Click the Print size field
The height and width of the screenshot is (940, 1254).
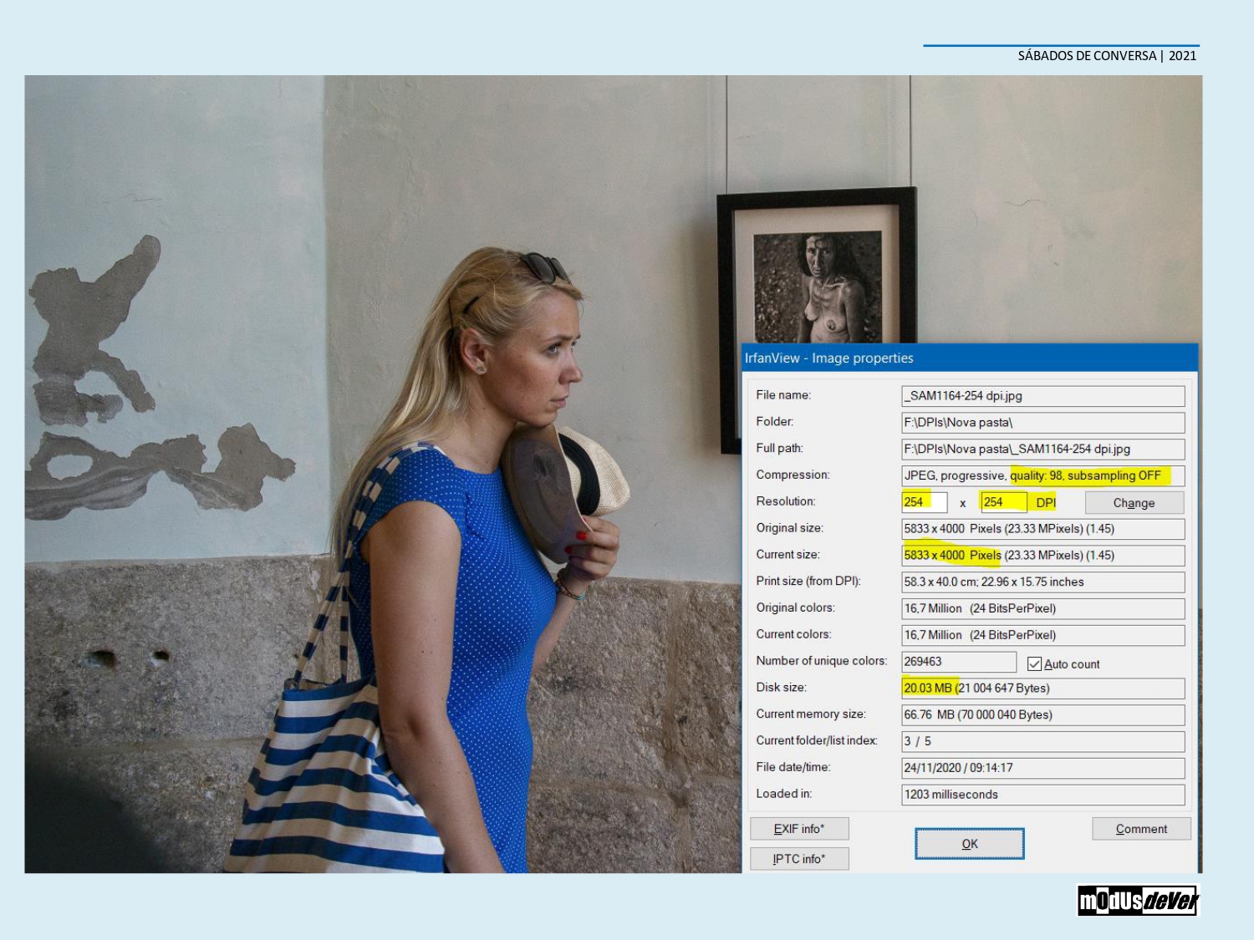tap(1042, 582)
